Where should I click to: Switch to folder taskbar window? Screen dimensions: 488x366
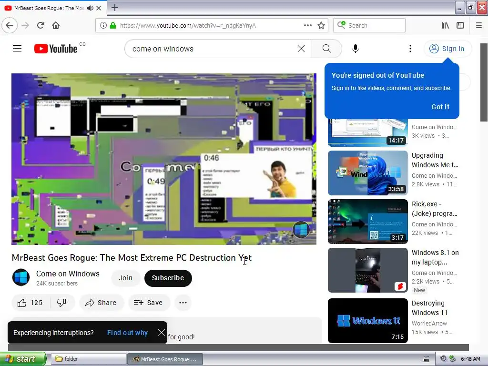[89, 359]
